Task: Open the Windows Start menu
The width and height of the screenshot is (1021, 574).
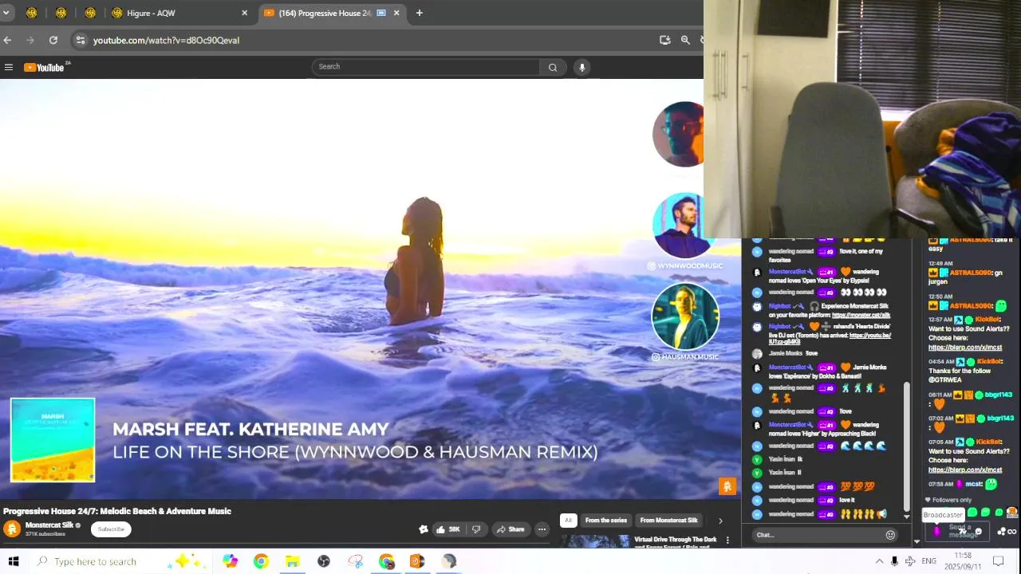Action: click(13, 561)
